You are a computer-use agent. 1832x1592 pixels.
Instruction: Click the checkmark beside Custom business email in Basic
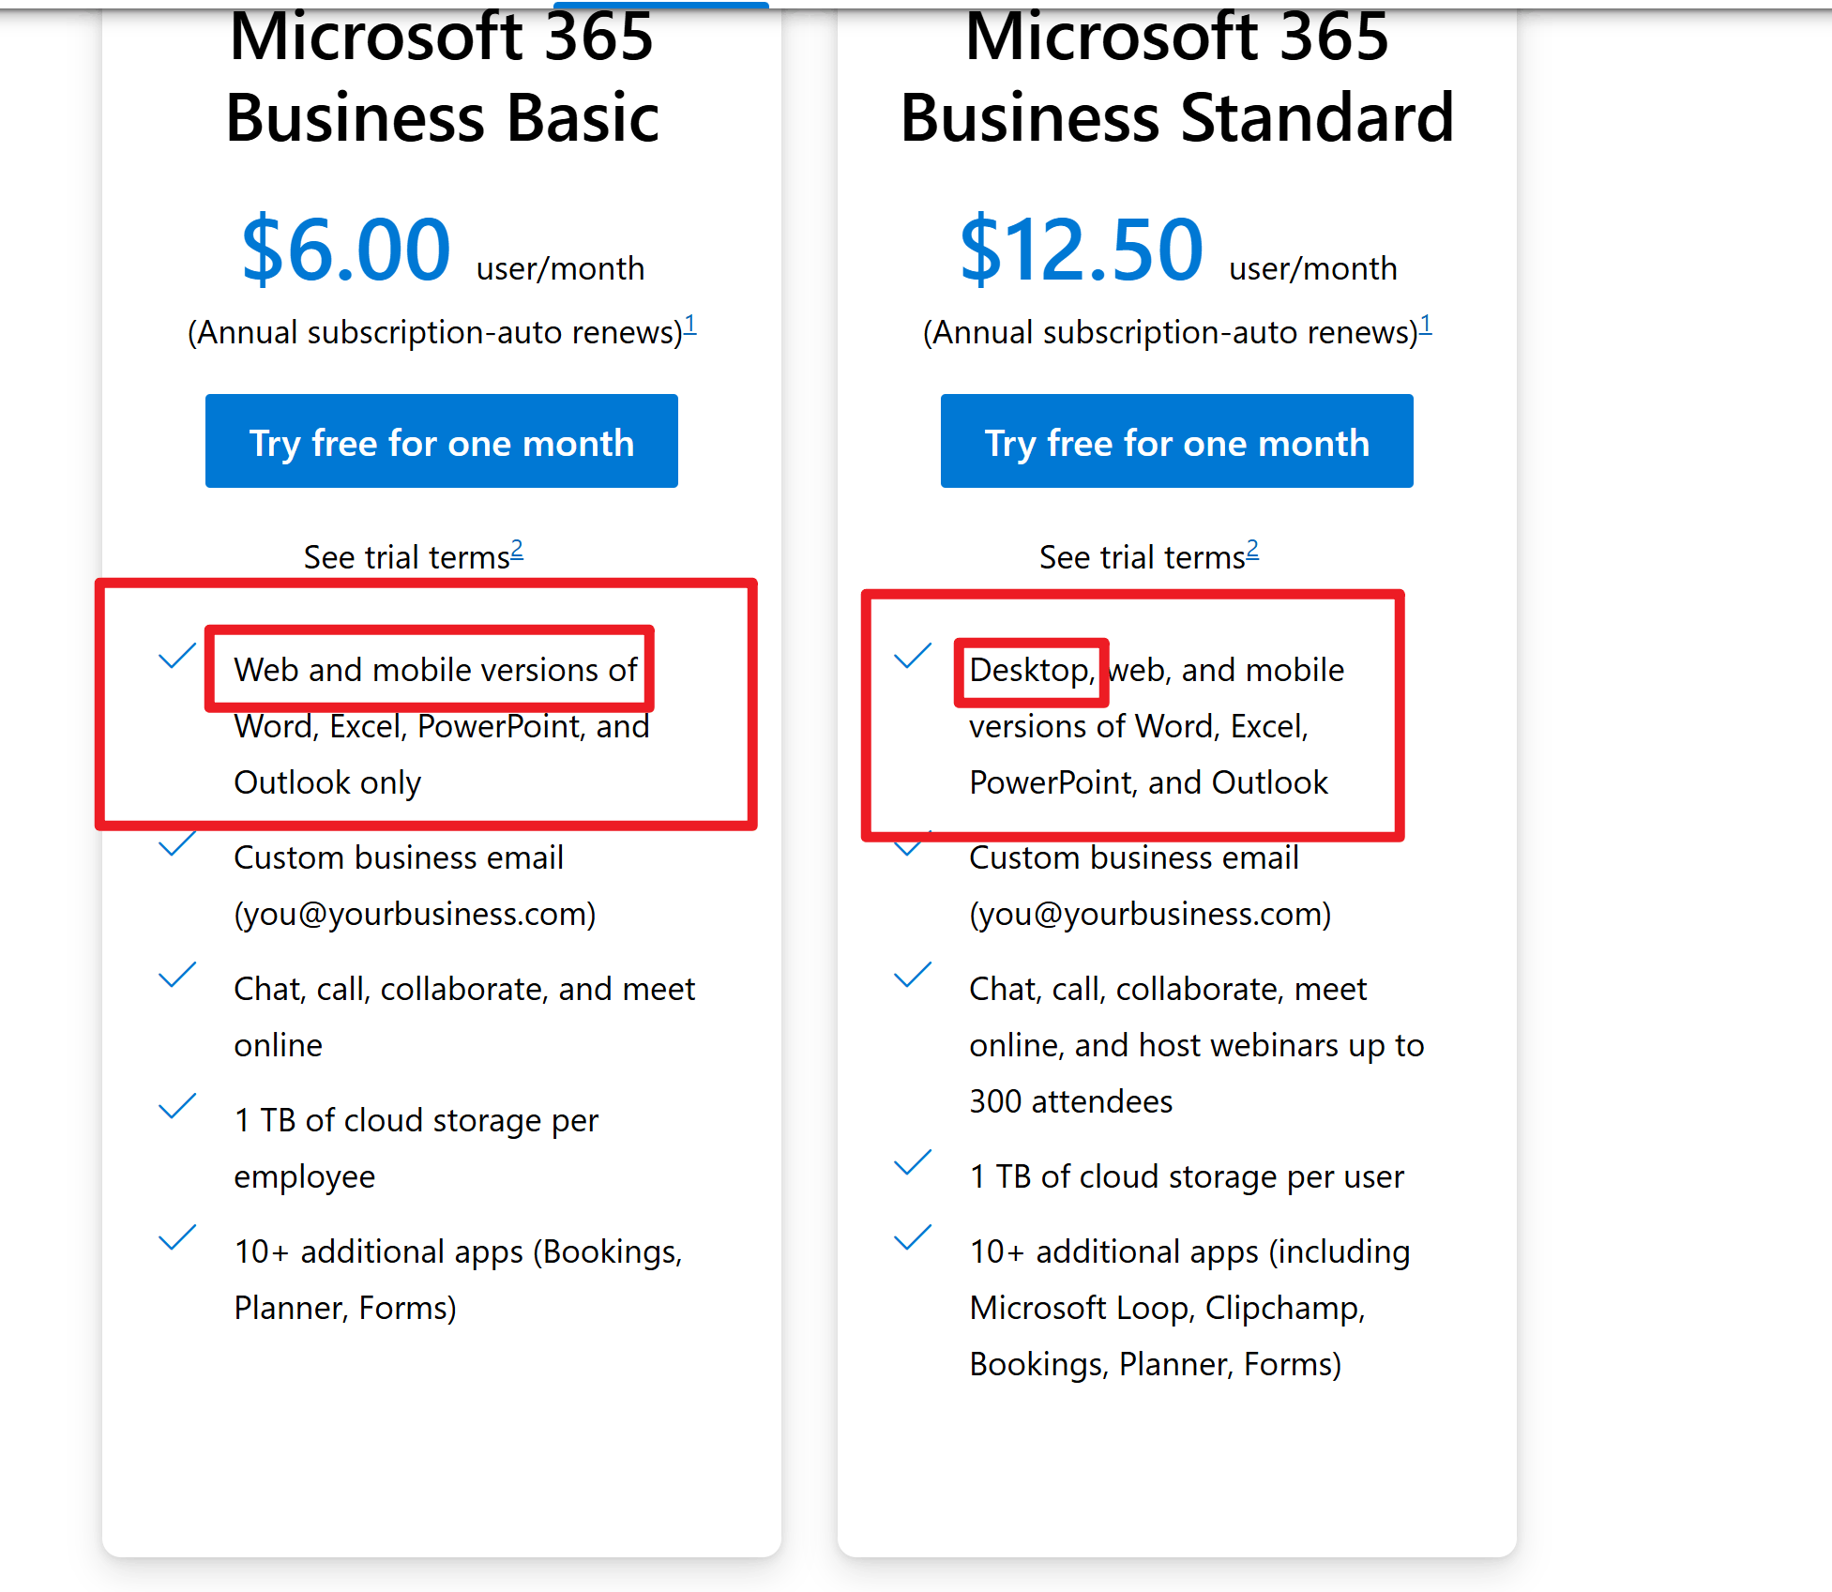(x=176, y=844)
